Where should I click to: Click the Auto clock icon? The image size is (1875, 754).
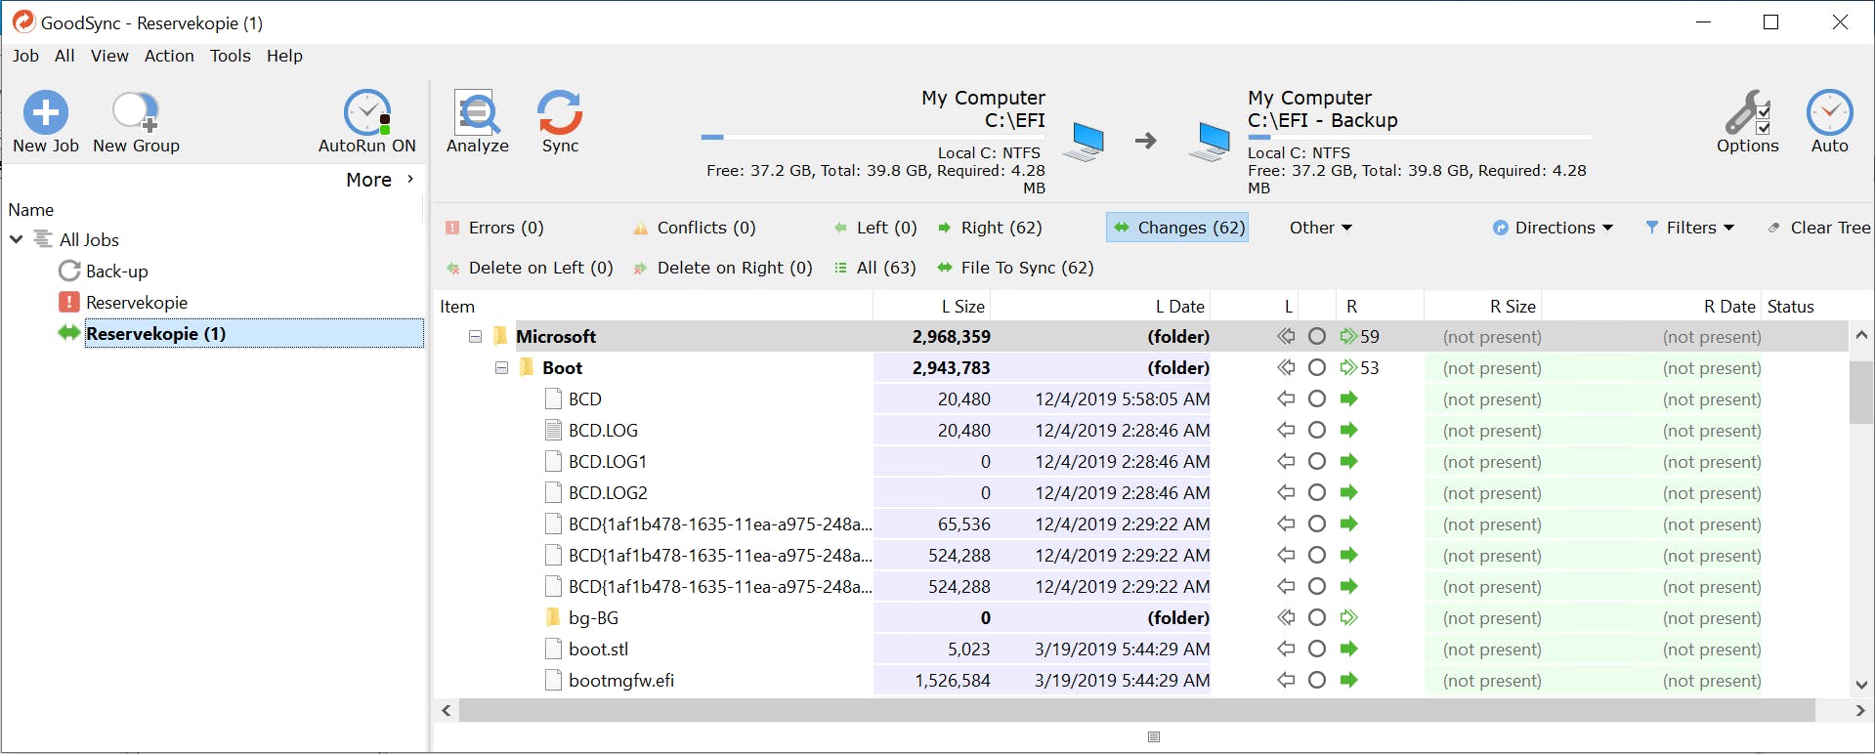point(1829,113)
